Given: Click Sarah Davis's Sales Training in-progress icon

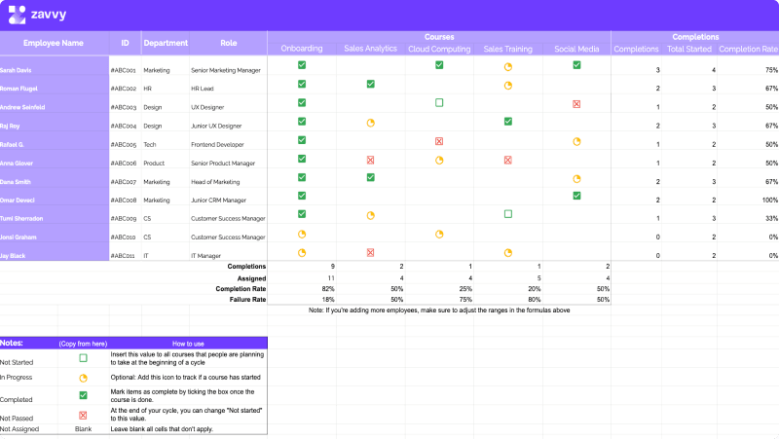Looking at the screenshot, I should coord(507,67).
